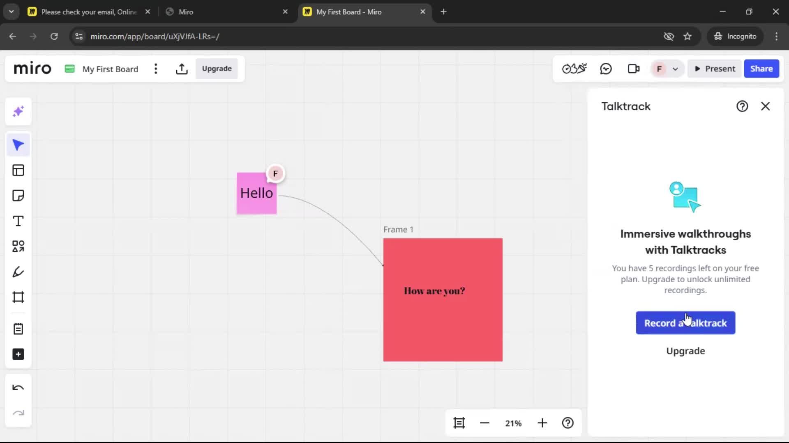Open the facilitation activities icon
789x443 pixels.
[x=574, y=69]
